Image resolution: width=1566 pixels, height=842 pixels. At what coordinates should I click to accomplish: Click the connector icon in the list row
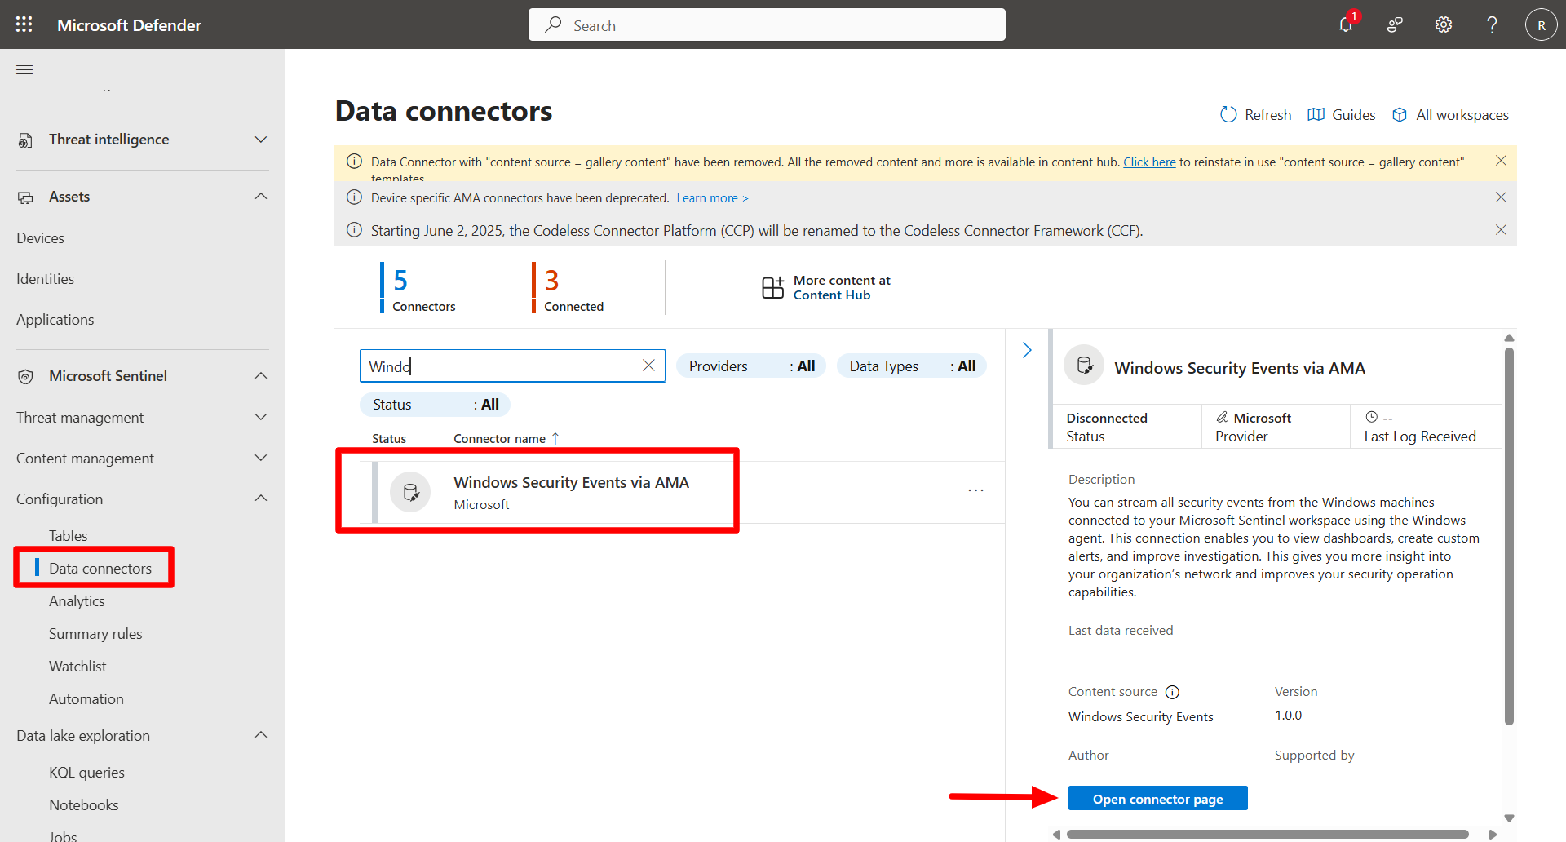coord(410,492)
